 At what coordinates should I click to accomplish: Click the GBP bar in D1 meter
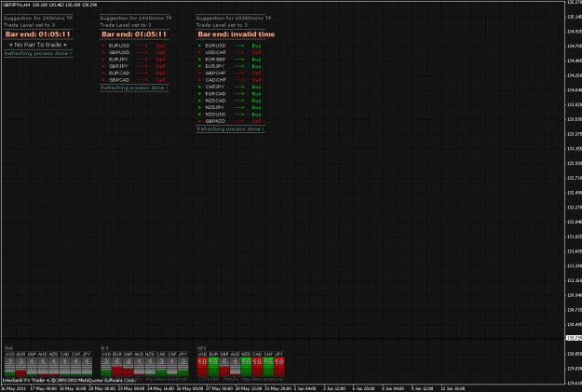pos(129,366)
